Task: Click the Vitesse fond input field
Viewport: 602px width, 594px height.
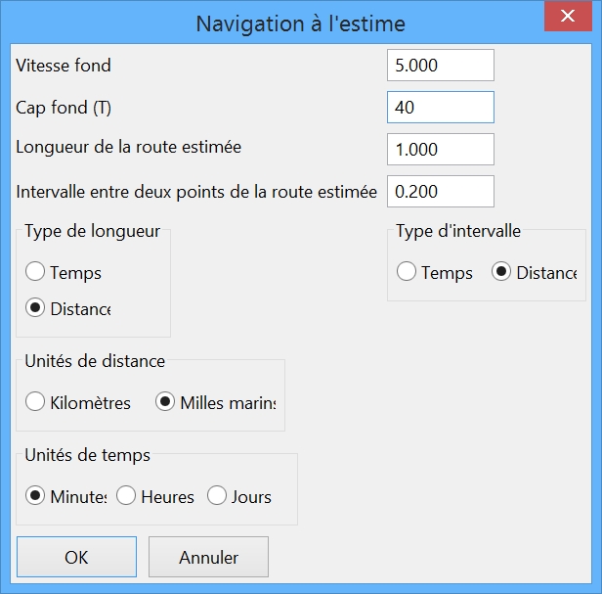Action: [440, 66]
